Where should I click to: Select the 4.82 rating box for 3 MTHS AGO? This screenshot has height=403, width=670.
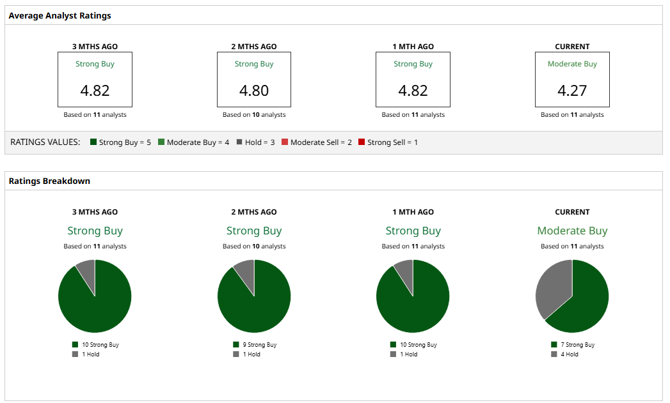95,80
